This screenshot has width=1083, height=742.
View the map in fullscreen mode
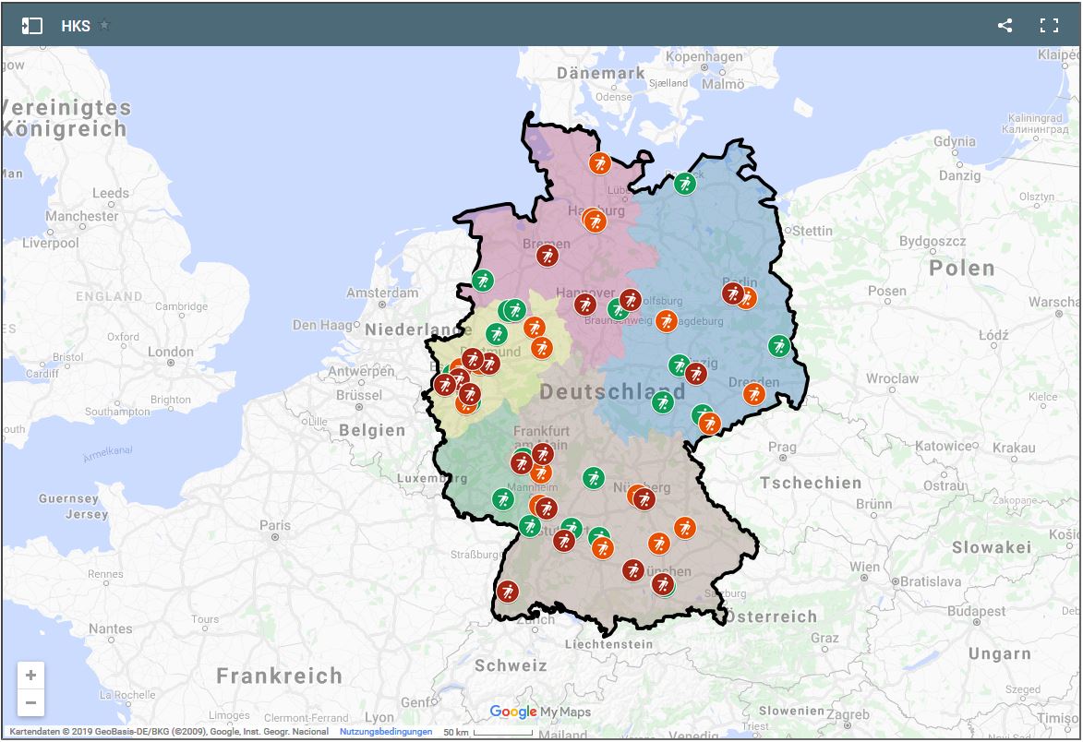(1049, 26)
